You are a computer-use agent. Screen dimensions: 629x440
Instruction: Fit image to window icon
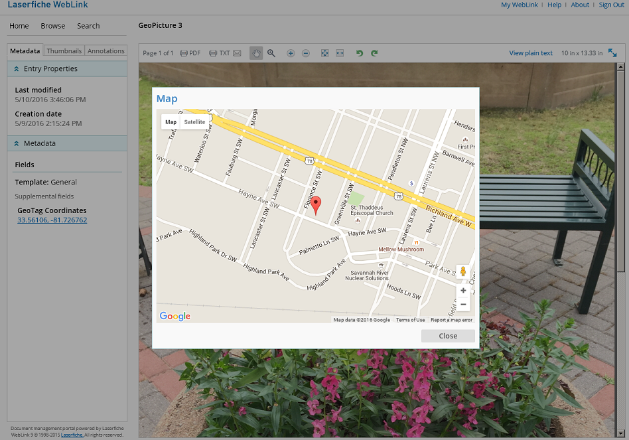click(325, 53)
